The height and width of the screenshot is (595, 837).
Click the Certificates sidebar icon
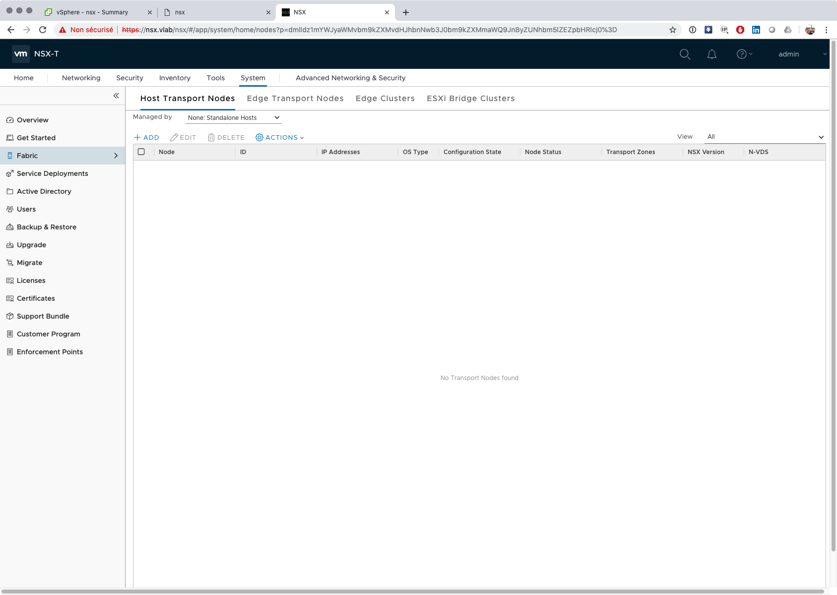coord(9,298)
